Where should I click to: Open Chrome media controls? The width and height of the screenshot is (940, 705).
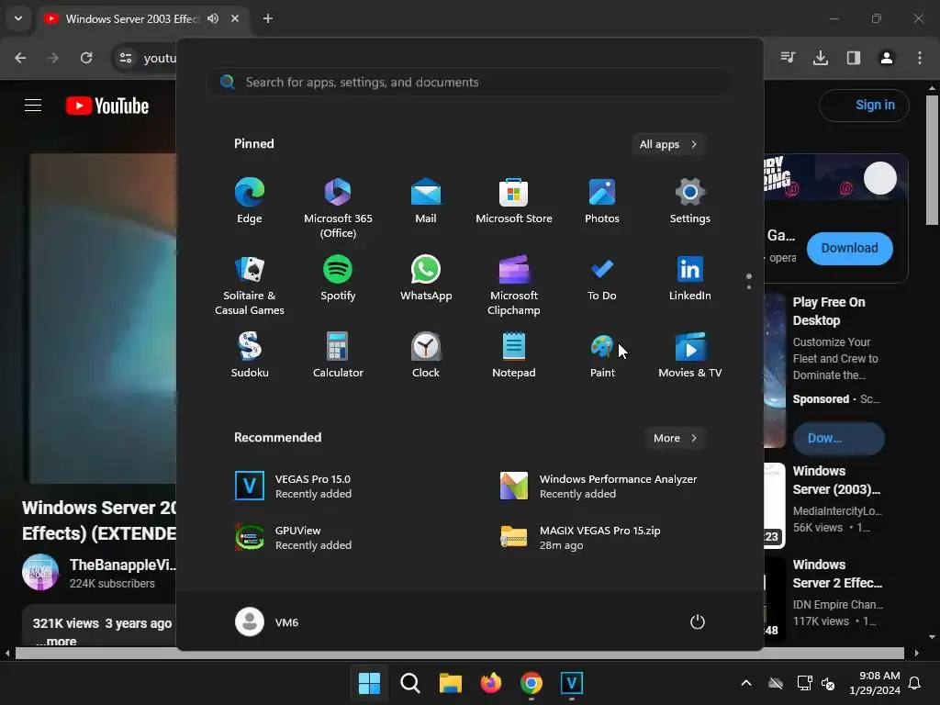pos(788,58)
